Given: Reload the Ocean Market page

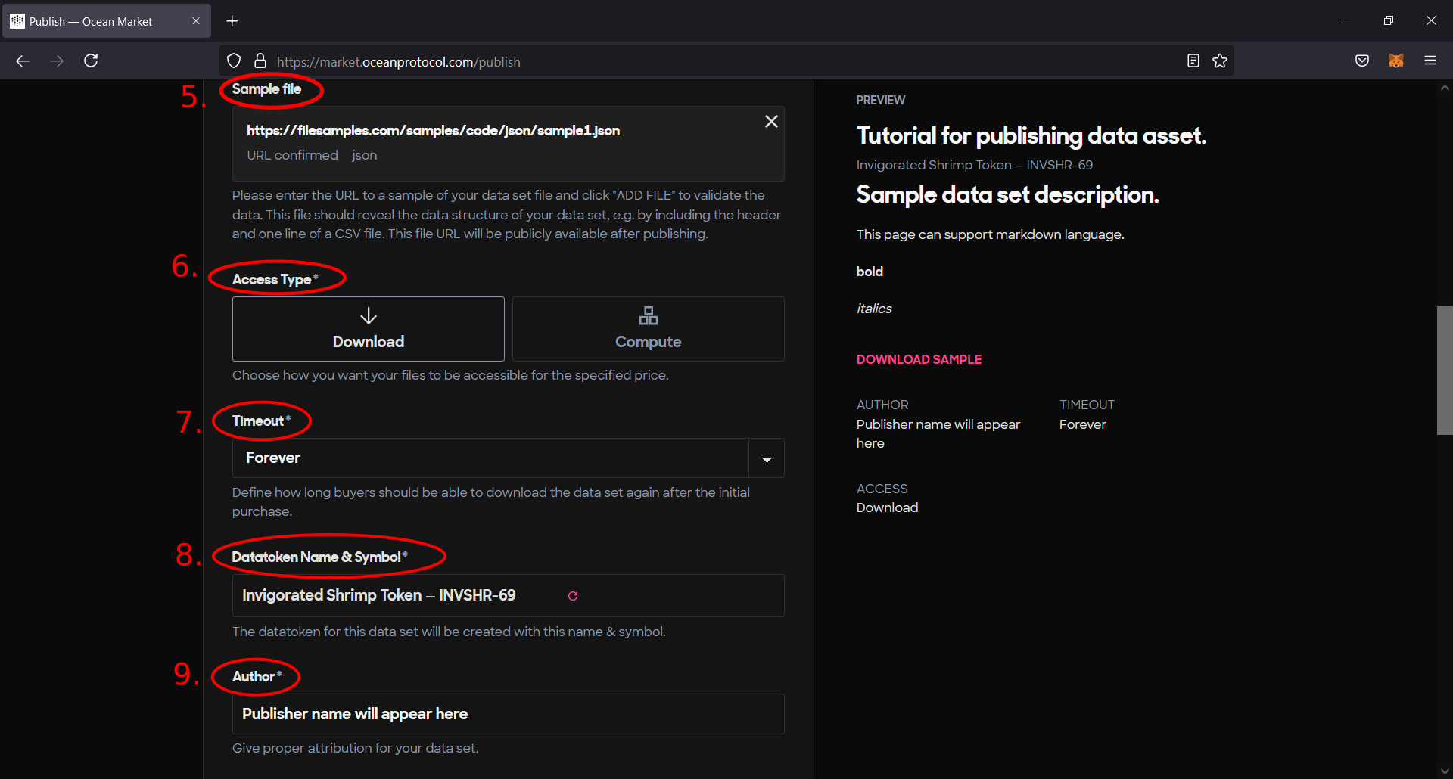Looking at the screenshot, I should tap(91, 61).
